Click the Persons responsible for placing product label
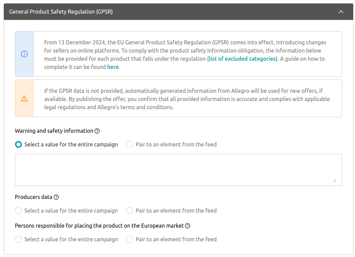This screenshot has height=257, width=355. click(99, 226)
